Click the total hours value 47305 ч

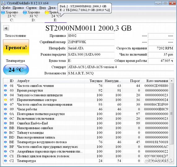(161, 61)
